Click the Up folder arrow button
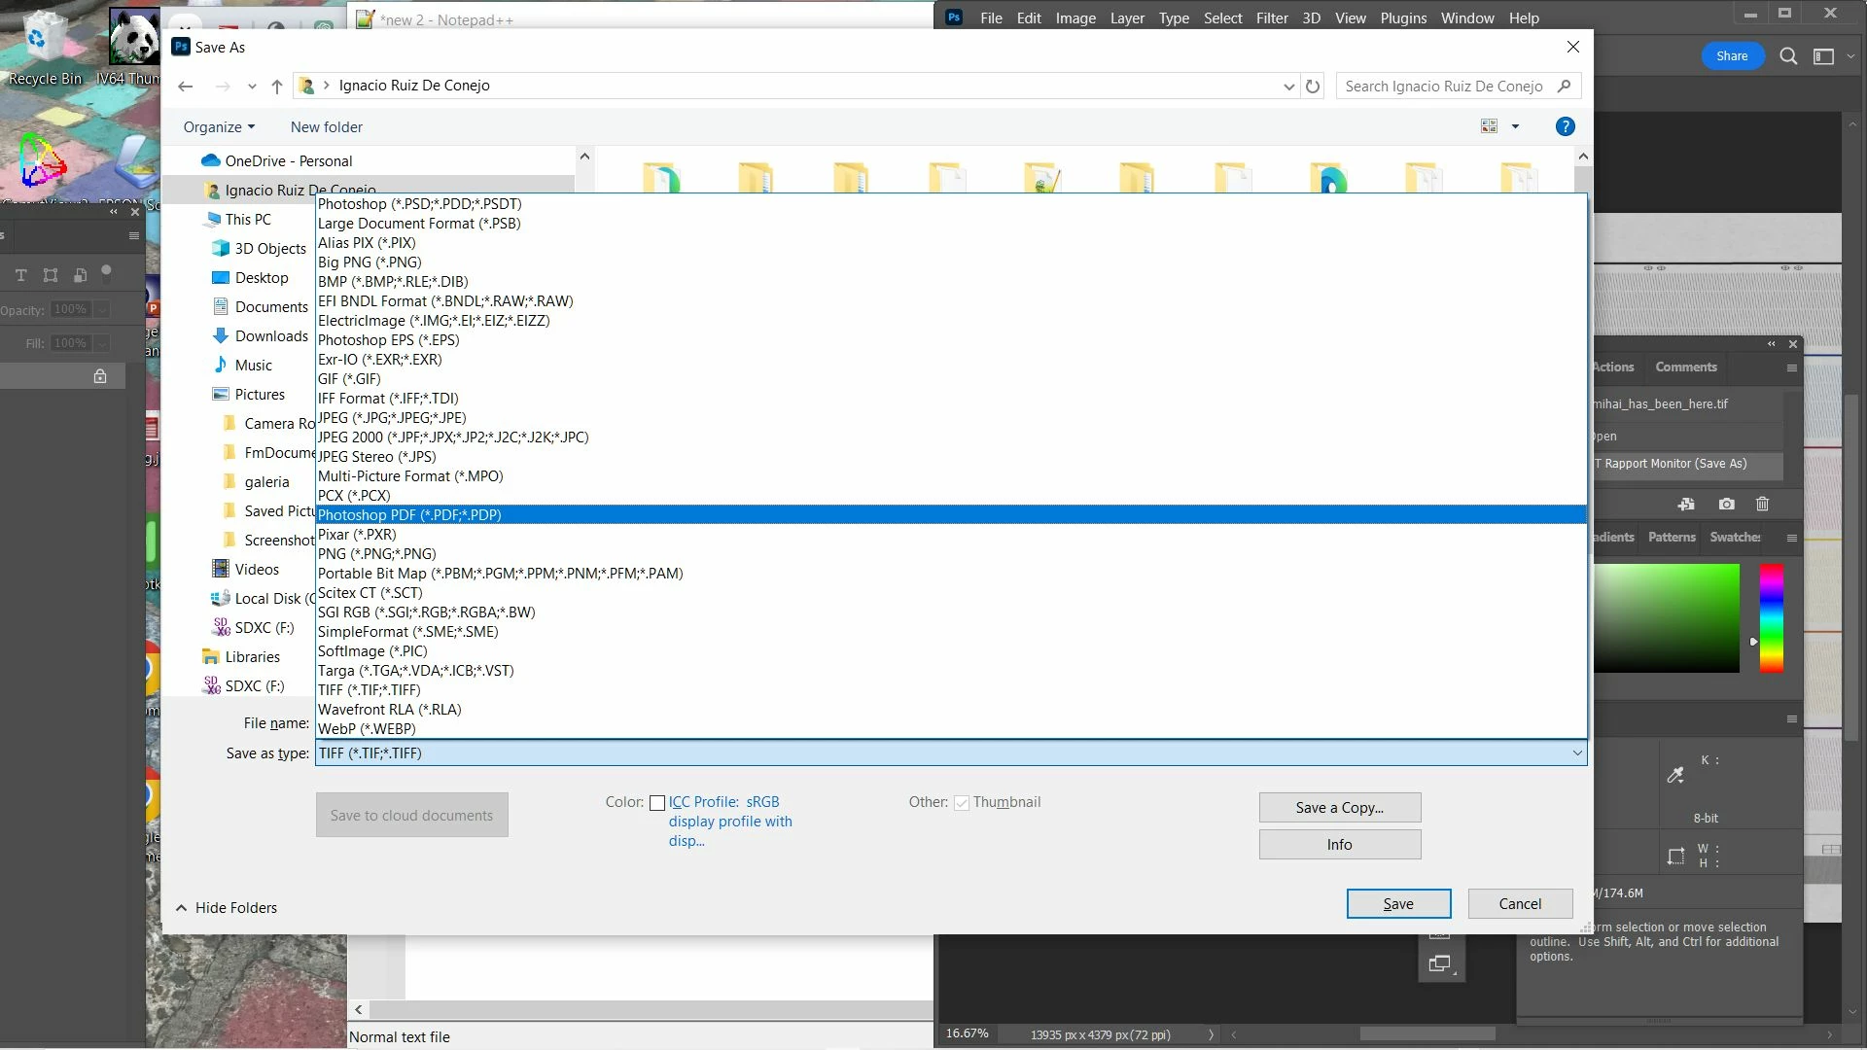This screenshot has height=1050, width=1867. coord(277,87)
